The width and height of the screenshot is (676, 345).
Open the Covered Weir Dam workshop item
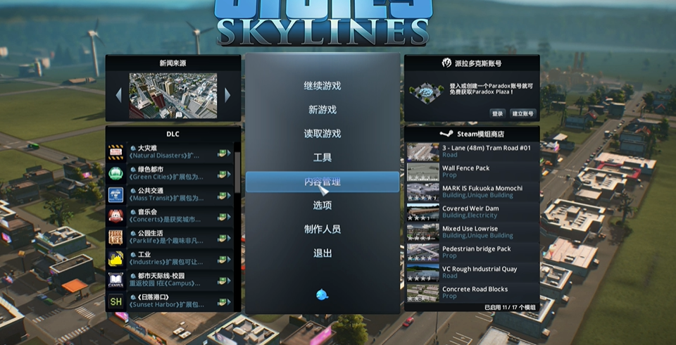click(x=472, y=212)
